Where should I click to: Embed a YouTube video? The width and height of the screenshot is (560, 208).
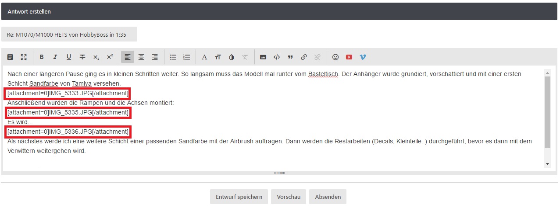349,57
